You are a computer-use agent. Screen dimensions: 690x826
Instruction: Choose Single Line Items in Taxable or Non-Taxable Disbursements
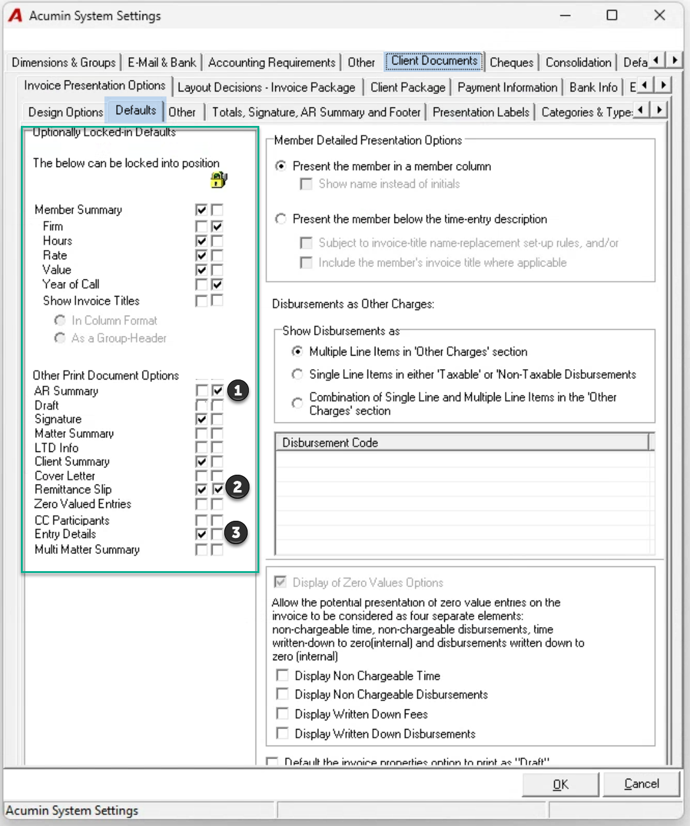pos(297,374)
